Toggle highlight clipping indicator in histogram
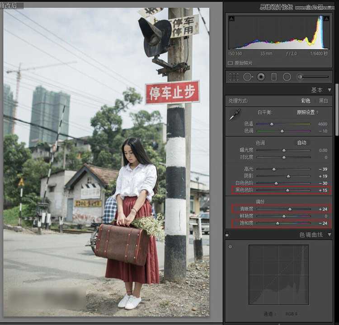This screenshot has width=339, height=325. (x=327, y=19)
